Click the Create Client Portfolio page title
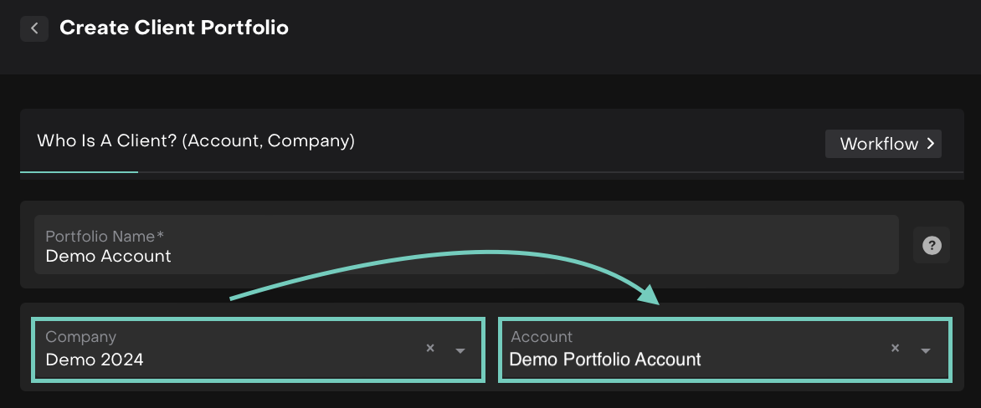The height and width of the screenshot is (408, 981). pyautogui.click(x=174, y=28)
